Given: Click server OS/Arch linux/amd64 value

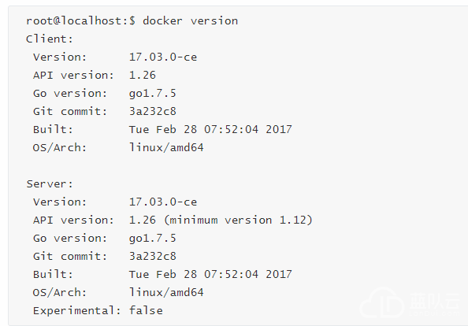Looking at the screenshot, I should pos(166,293).
